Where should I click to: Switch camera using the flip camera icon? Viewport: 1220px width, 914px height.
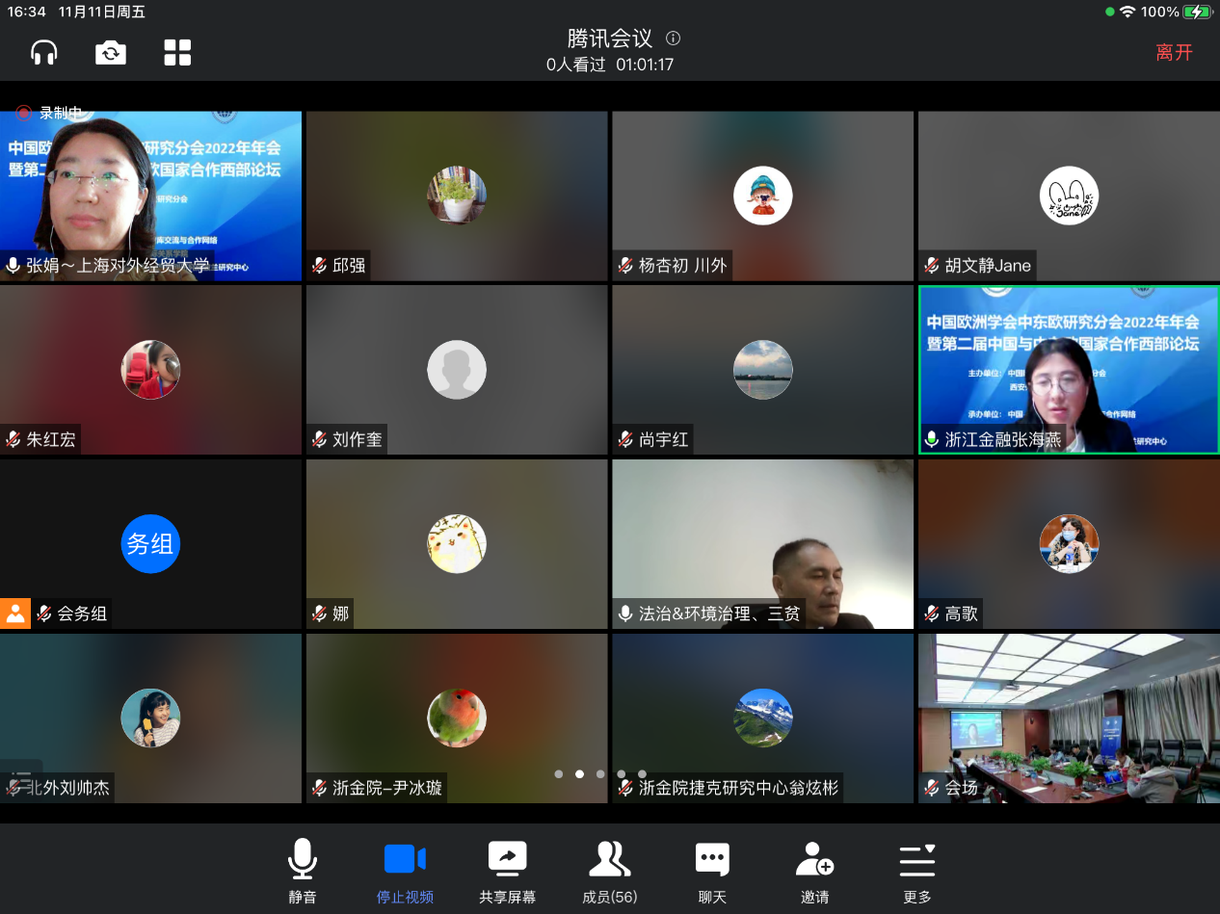tap(111, 52)
